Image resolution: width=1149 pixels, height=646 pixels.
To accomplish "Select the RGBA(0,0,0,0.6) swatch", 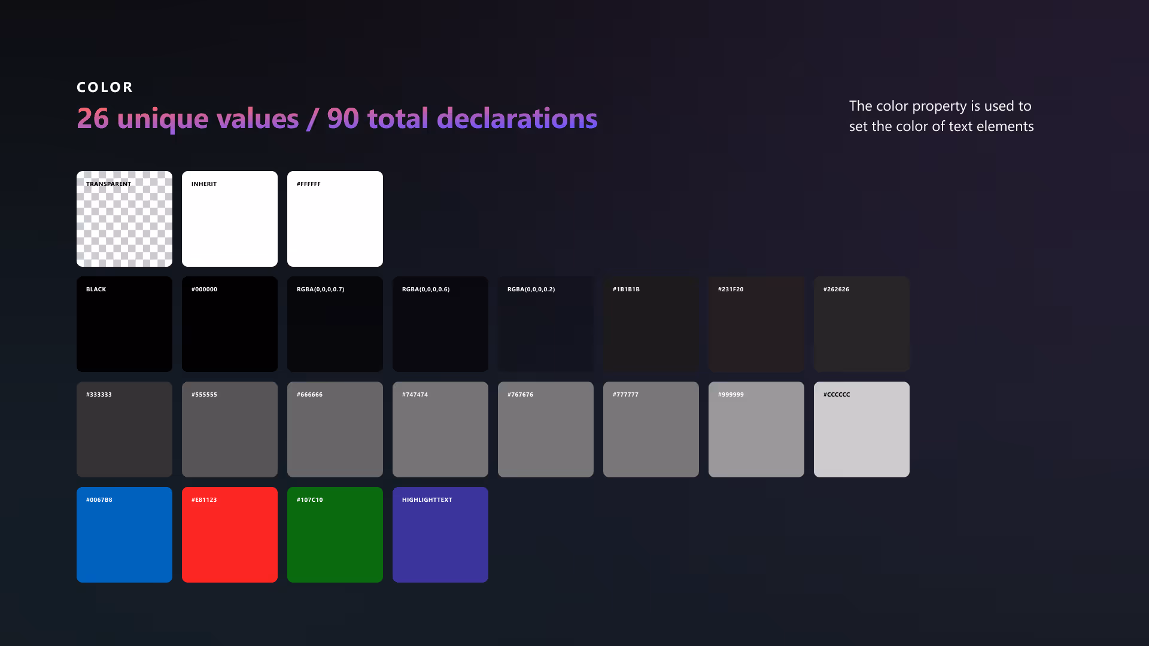I will click(x=440, y=324).
